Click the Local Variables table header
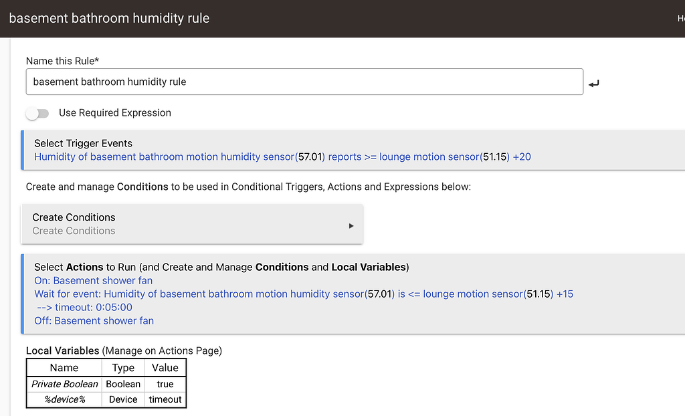This screenshot has width=685, height=416. coord(106,367)
